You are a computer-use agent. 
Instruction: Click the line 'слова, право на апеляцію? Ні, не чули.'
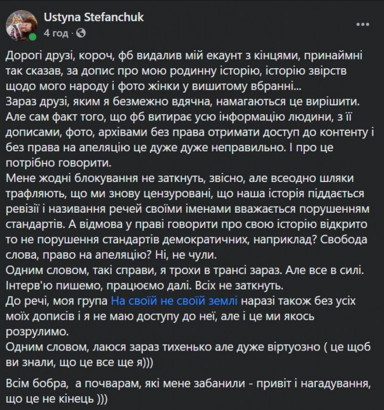(111, 255)
